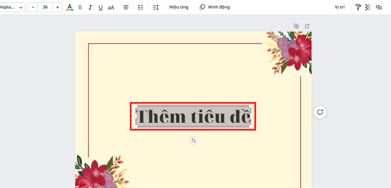Viewport: 391px width, 188px height.
Task: Select the 'Thêm tiêu đề' heading text
Action: (194, 117)
